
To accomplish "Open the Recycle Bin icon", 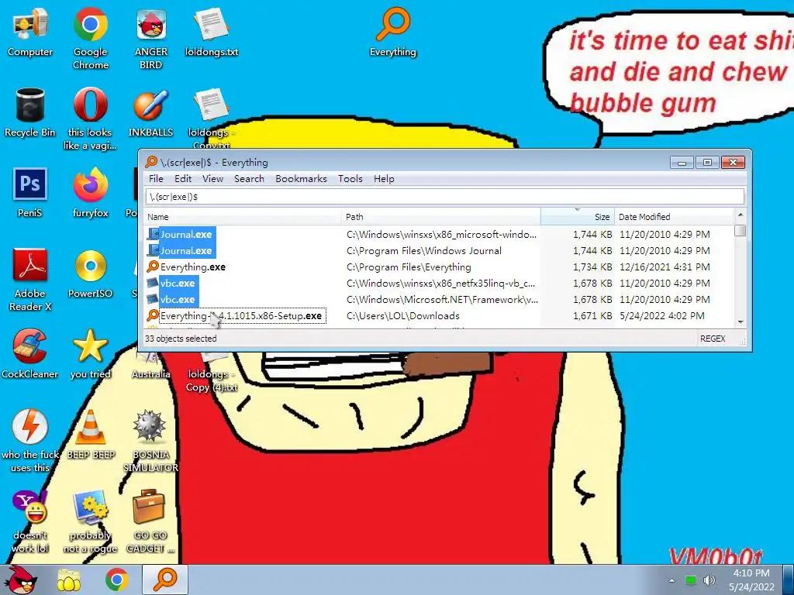I will tap(30, 113).
